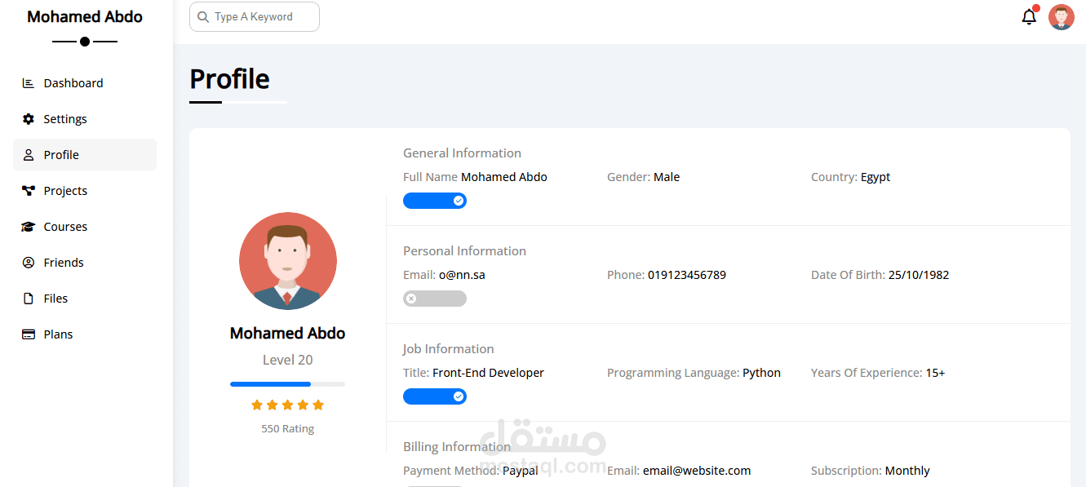Click the Projects diagram icon
The width and height of the screenshot is (1086, 487).
pos(29,191)
